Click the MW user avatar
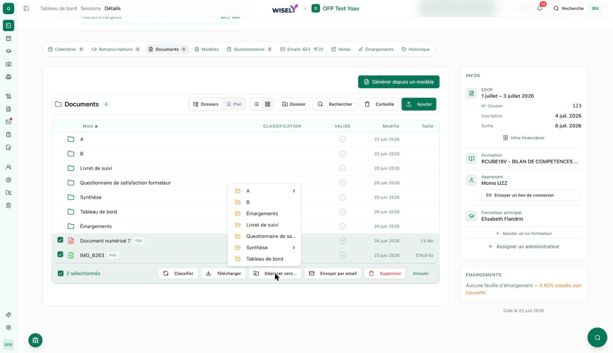The image size is (613, 353). [x=8, y=345]
